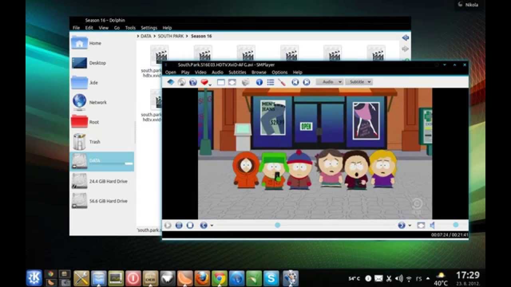Click the rewind button in SMPlayer control bar
The width and height of the screenshot is (511, 287).
click(204, 225)
